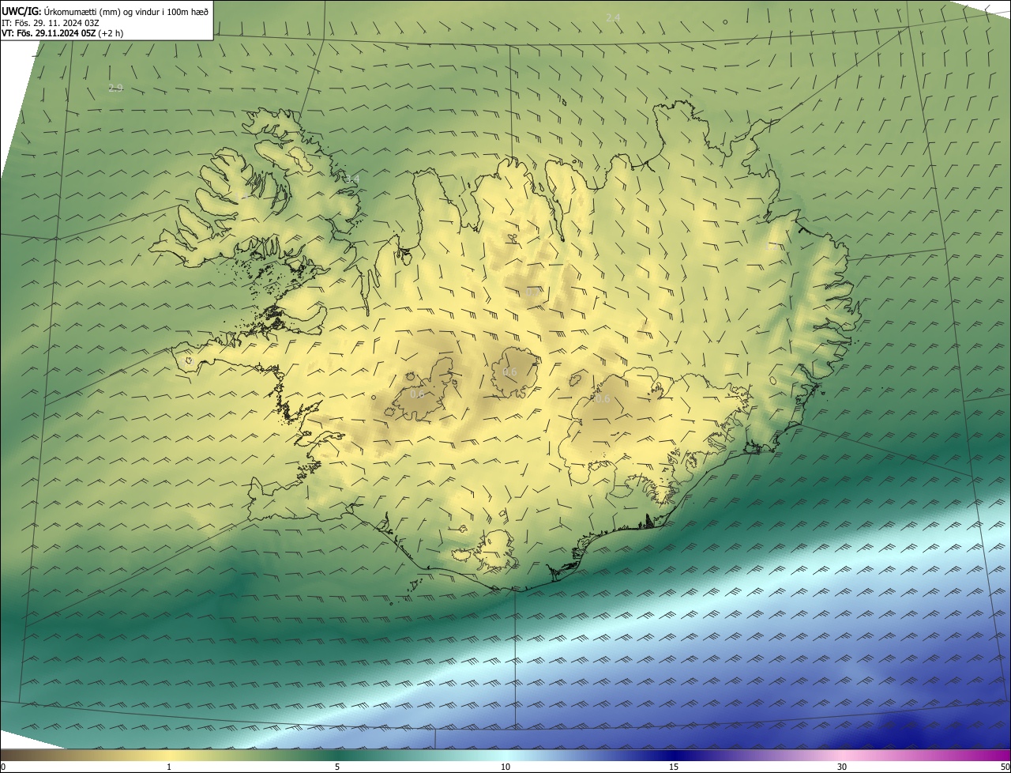1011x773 pixels.
Task: Click the 0 tick label on the color scale
Action: click(3, 767)
